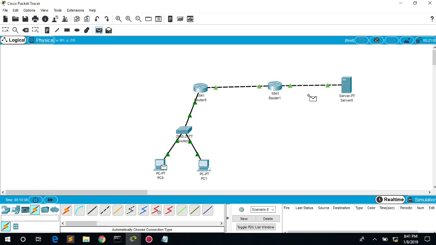
Task: Click the New scenario button
Action: [244, 219]
